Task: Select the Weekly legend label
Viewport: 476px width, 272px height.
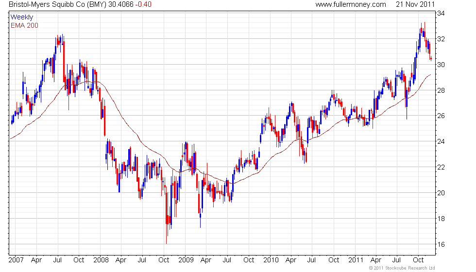Action: click(x=21, y=17)
